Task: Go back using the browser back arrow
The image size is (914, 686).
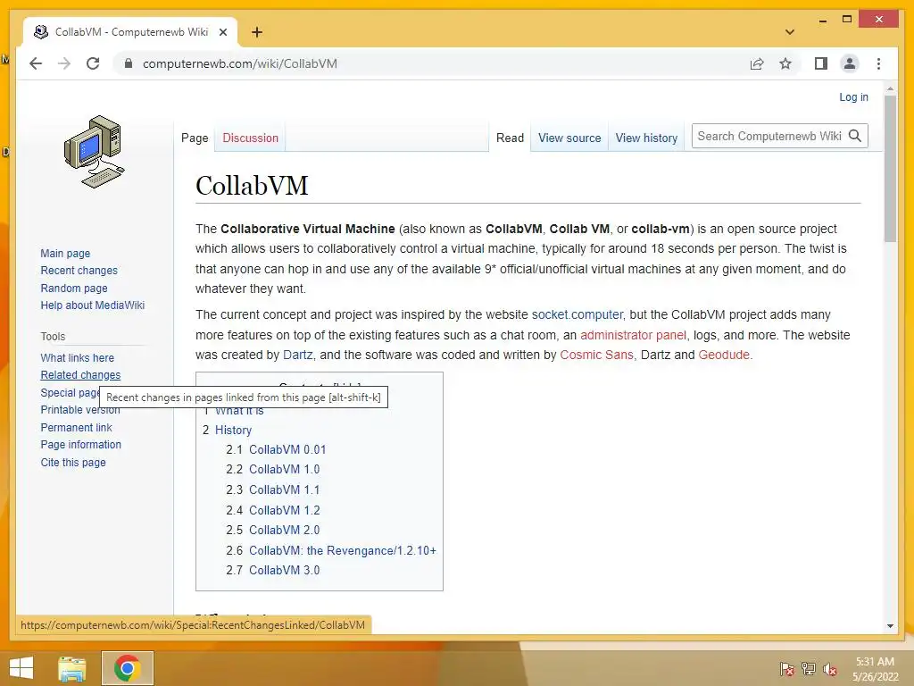Action: pos(36,63)
